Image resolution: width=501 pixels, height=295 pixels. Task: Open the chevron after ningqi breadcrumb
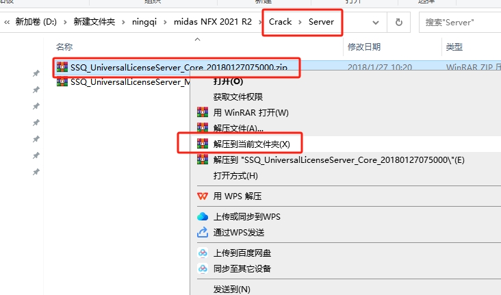click(x=165, y=22)
